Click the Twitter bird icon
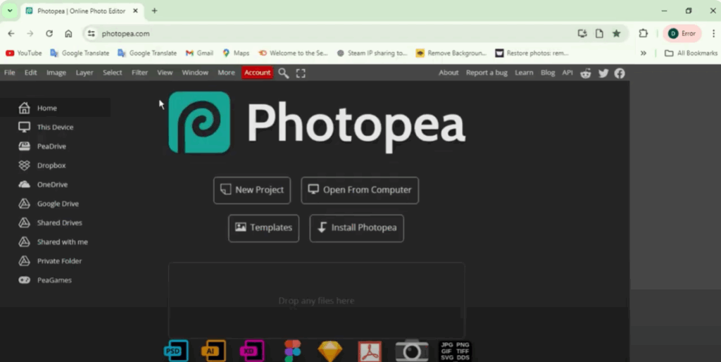Screen dimensions: 721x362 [603, 73]
